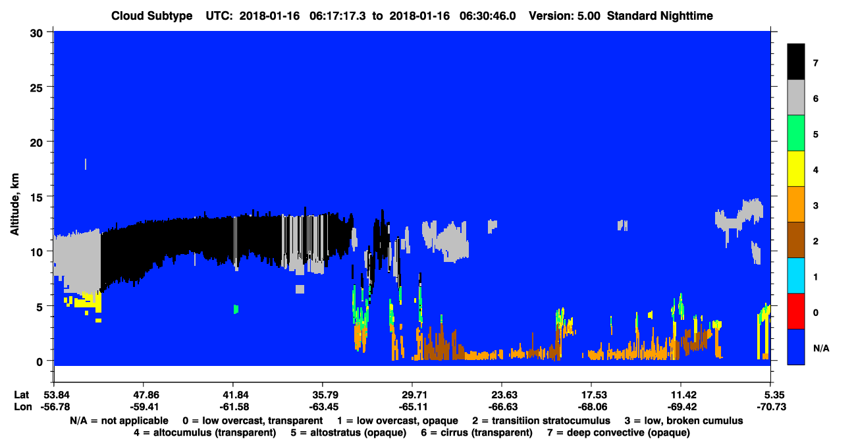Viewport: 856px width, 439px height.
Task: Click '3 = low, broken cumulus' legend note
Action: 684,421
